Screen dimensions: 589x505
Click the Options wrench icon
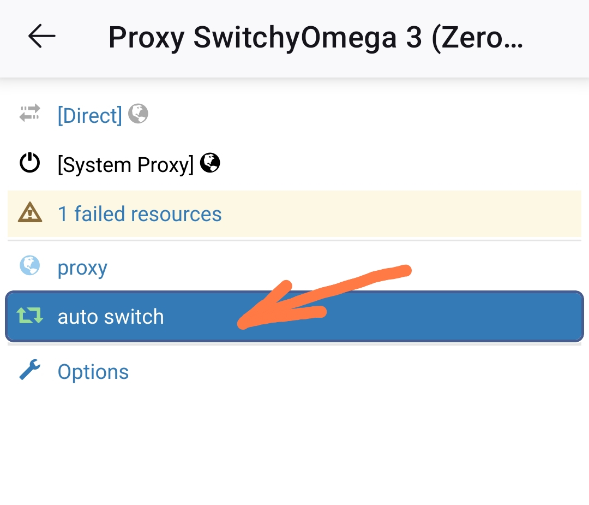coord(30,370)
